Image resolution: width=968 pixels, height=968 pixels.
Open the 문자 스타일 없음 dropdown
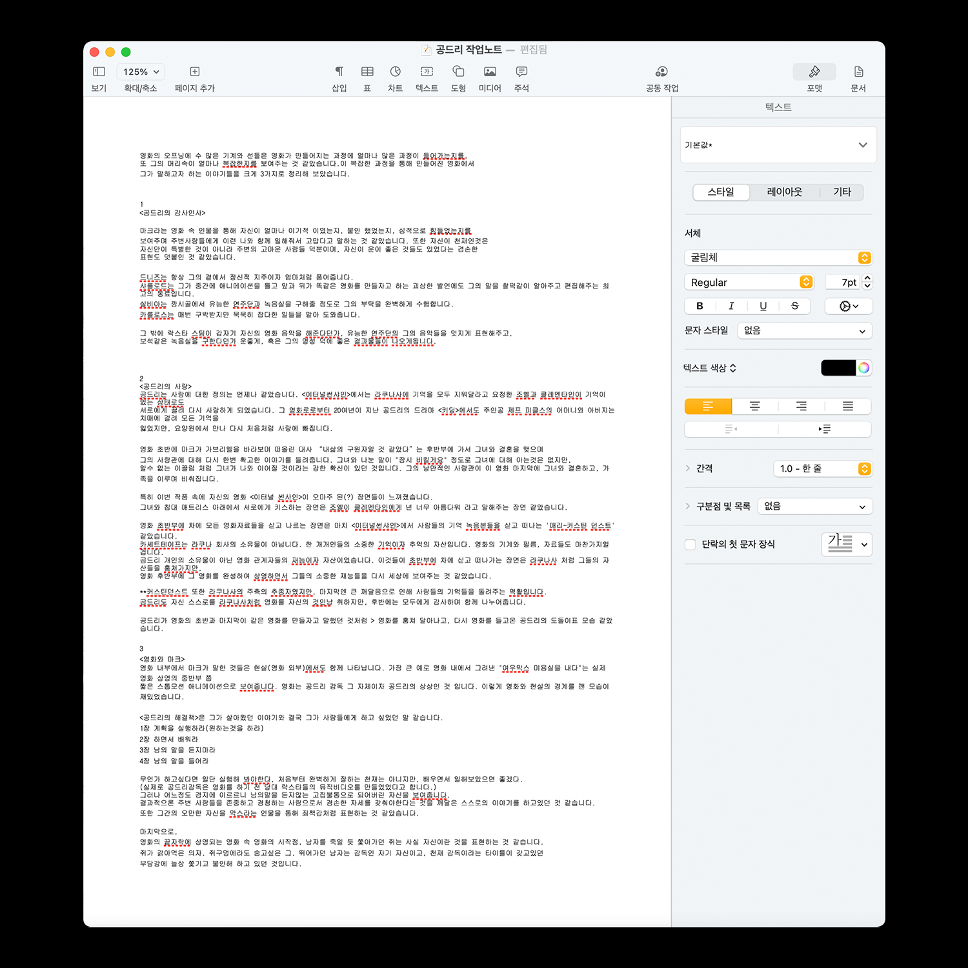pos(805,330)
